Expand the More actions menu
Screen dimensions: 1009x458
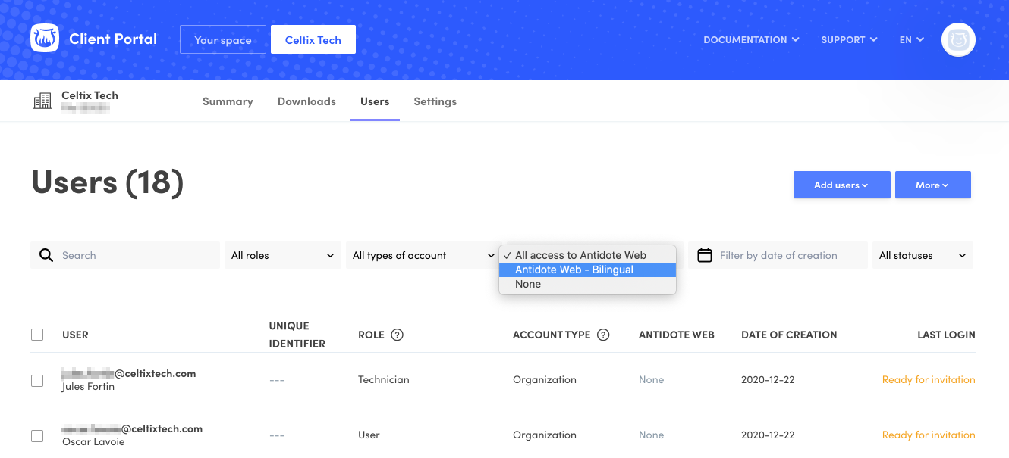932,185
